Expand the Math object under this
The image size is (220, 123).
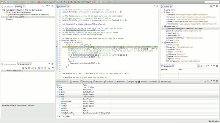(x=60, y=106)
